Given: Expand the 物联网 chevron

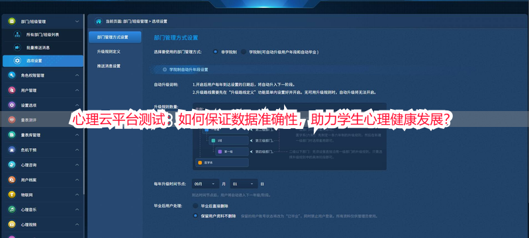Looking at the screenshot, I should (77, 194).
